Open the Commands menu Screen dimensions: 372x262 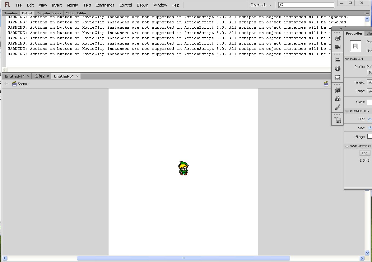pyautogui.click(x=105, y=5)
